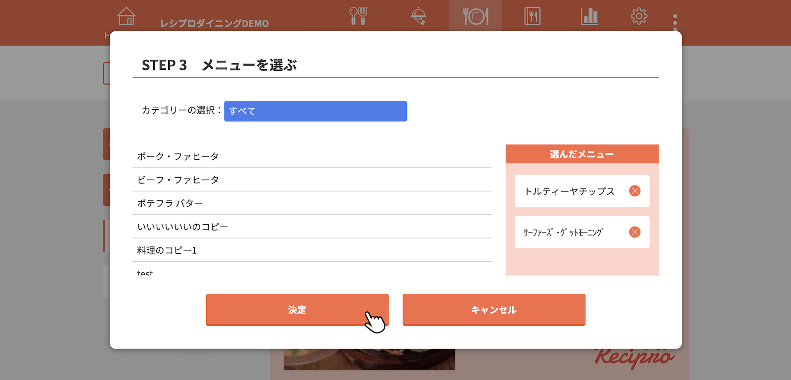Image resolution: width=791 pixels, height=380 pixels.
Task: Click the partially visible test list item
Action: (145, 273)
